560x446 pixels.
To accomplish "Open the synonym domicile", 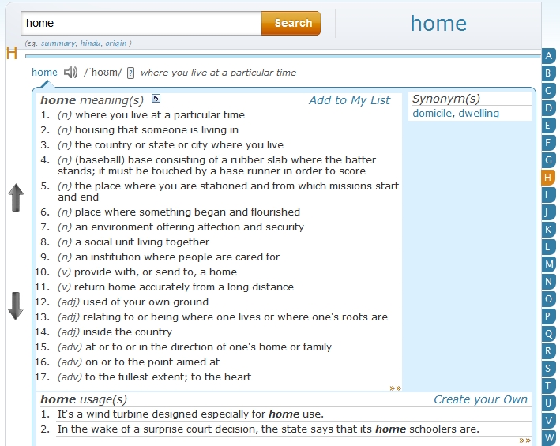I will (x=432, y=114).
